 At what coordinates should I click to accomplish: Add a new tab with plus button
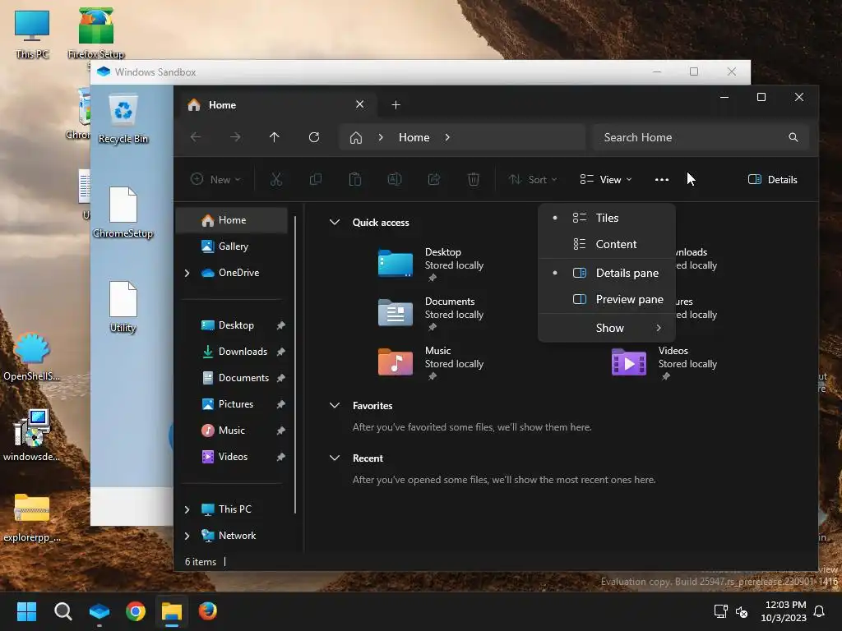396,105
